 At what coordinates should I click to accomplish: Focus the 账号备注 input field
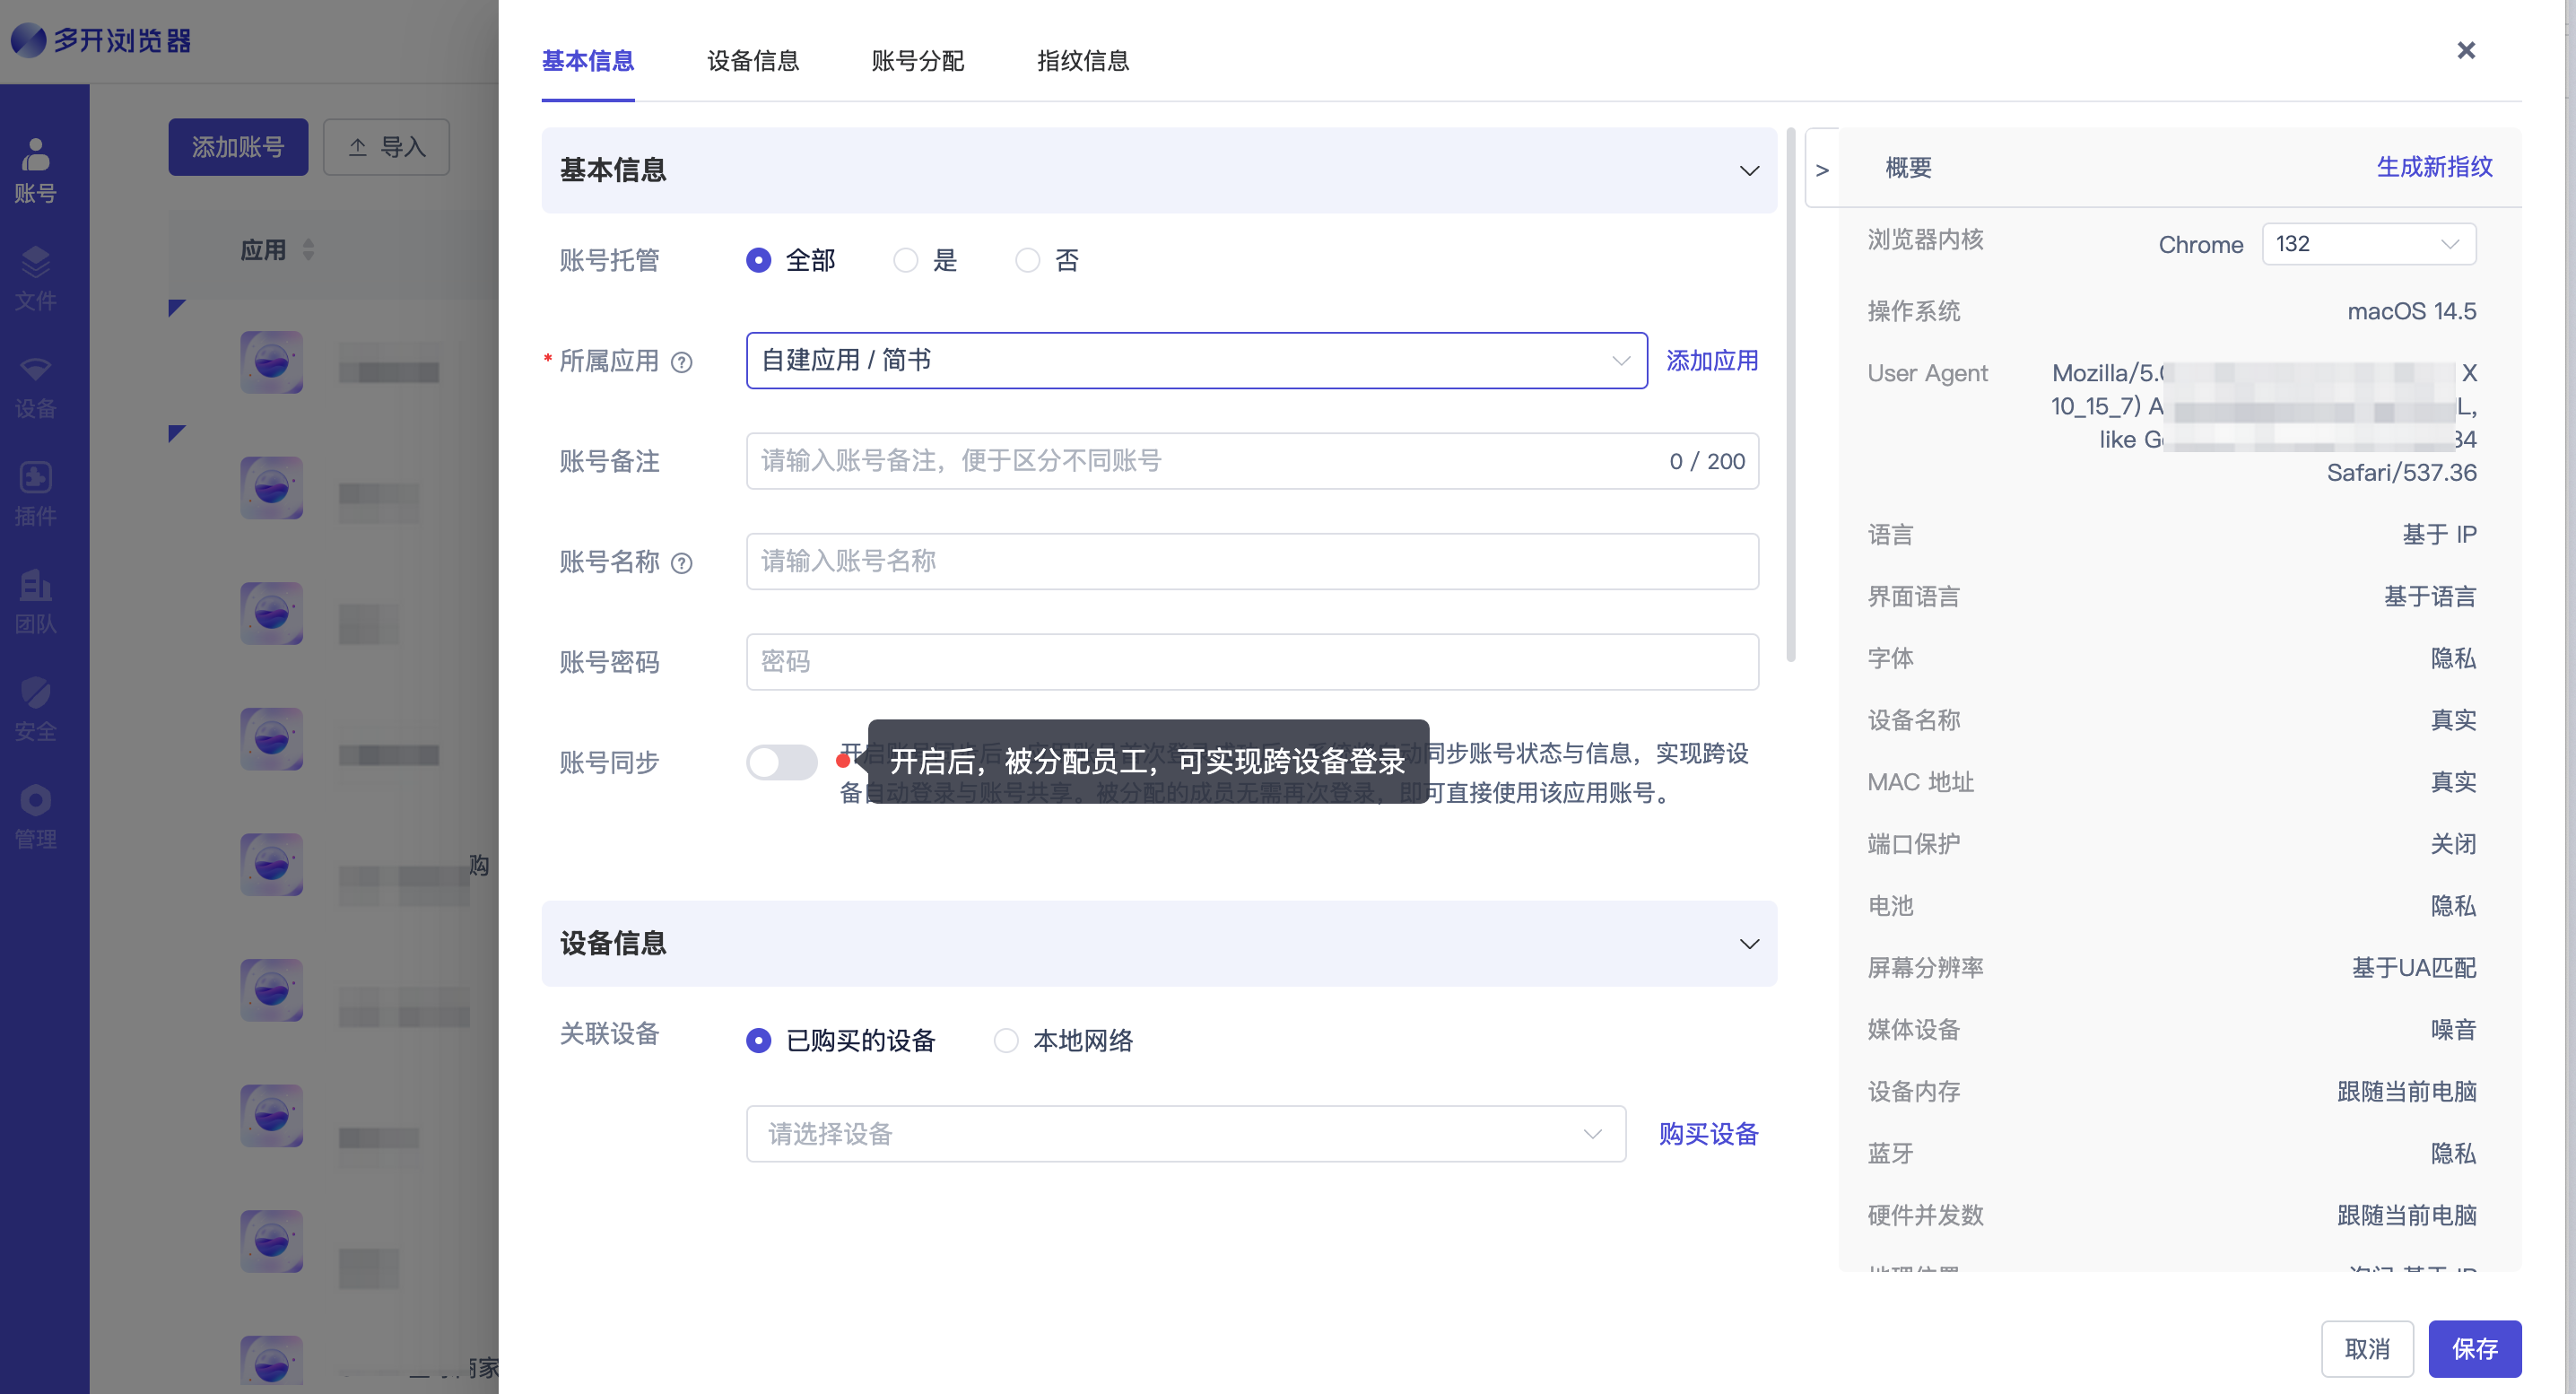coord(1252,460)
